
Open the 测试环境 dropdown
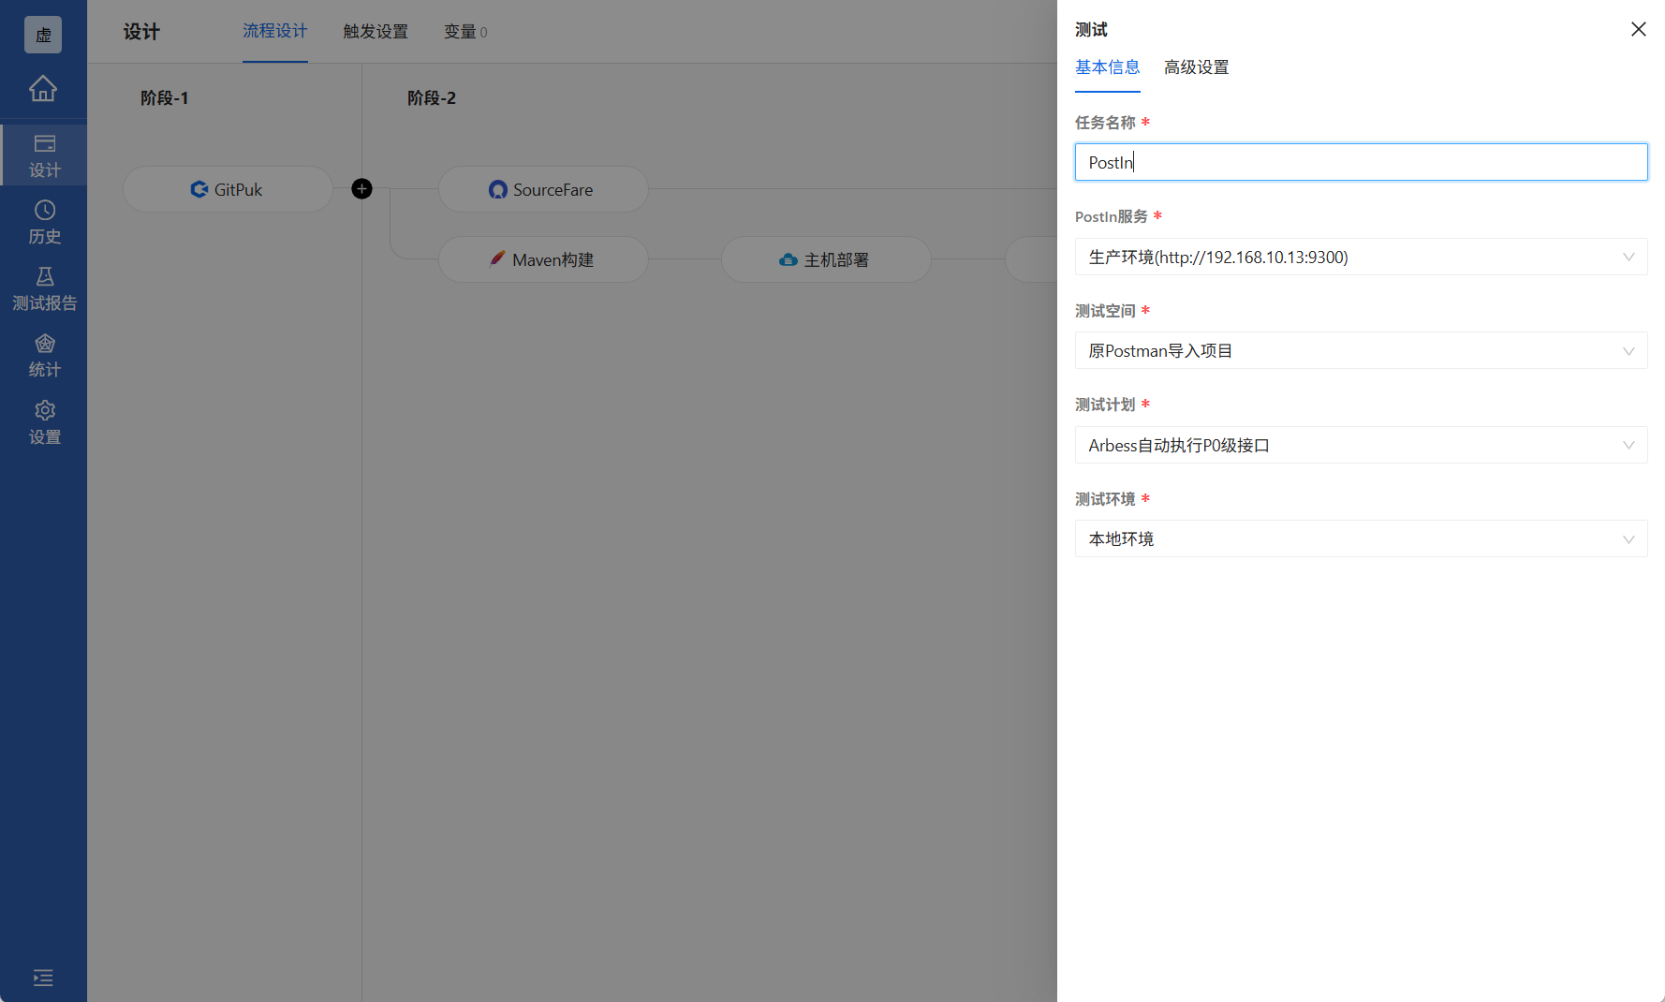pyautogui.click(x=1362, y=538)
